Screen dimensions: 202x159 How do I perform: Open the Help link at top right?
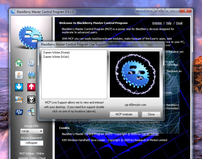[169, 23]
